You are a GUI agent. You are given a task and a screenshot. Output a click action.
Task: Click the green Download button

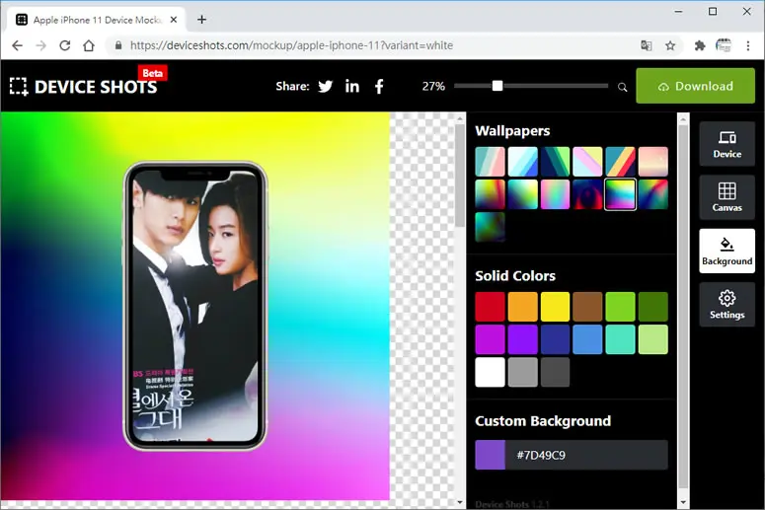point(695,86)
